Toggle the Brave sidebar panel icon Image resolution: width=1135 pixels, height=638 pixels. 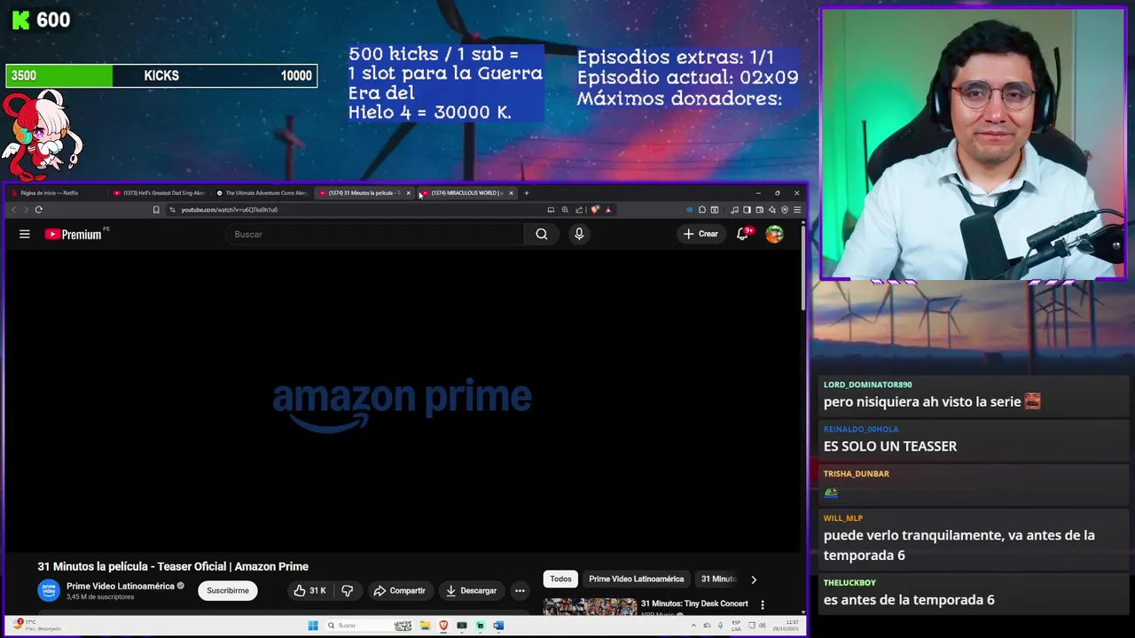[747, 210]
